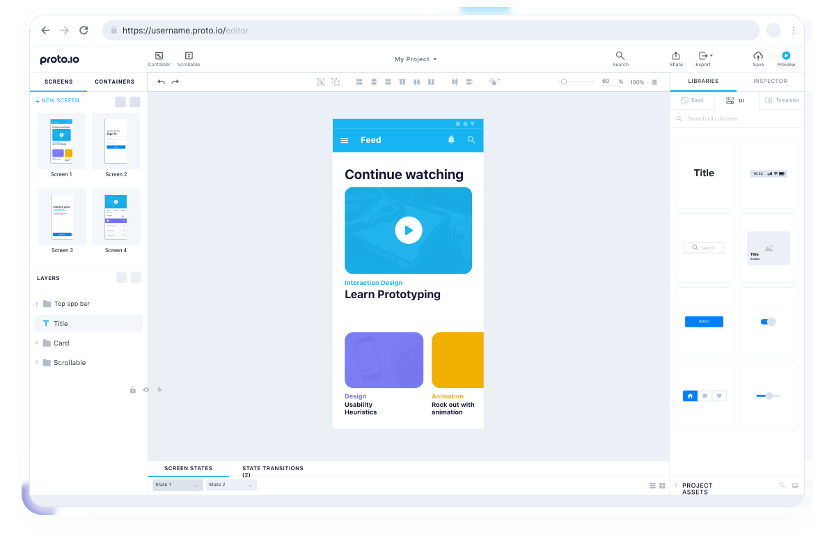
Task: Launch the Preview play icon
Action: pos(786,56)
